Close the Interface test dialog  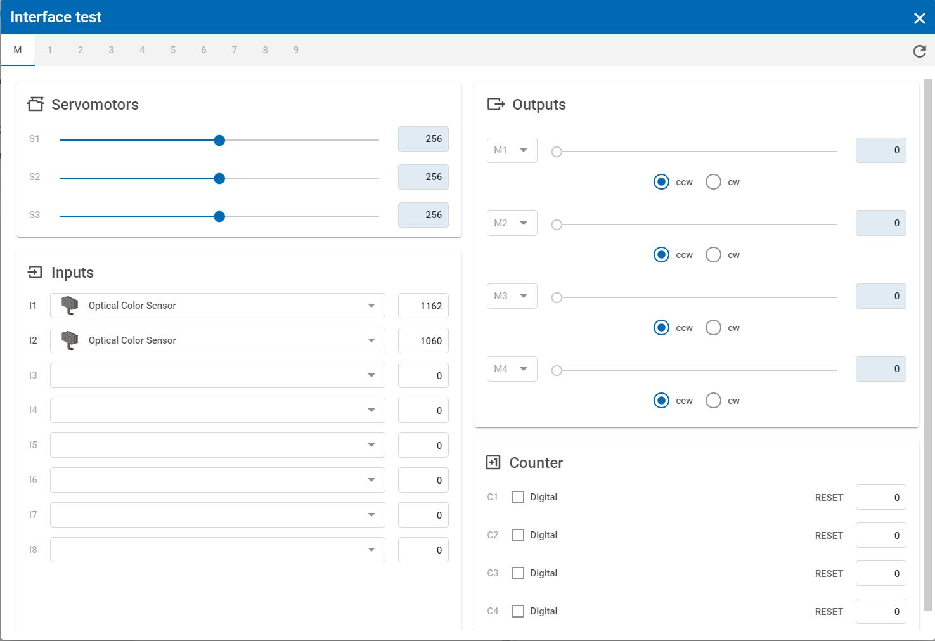coord(919,18)
